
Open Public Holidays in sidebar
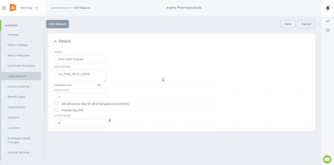(x=18, y=45)
